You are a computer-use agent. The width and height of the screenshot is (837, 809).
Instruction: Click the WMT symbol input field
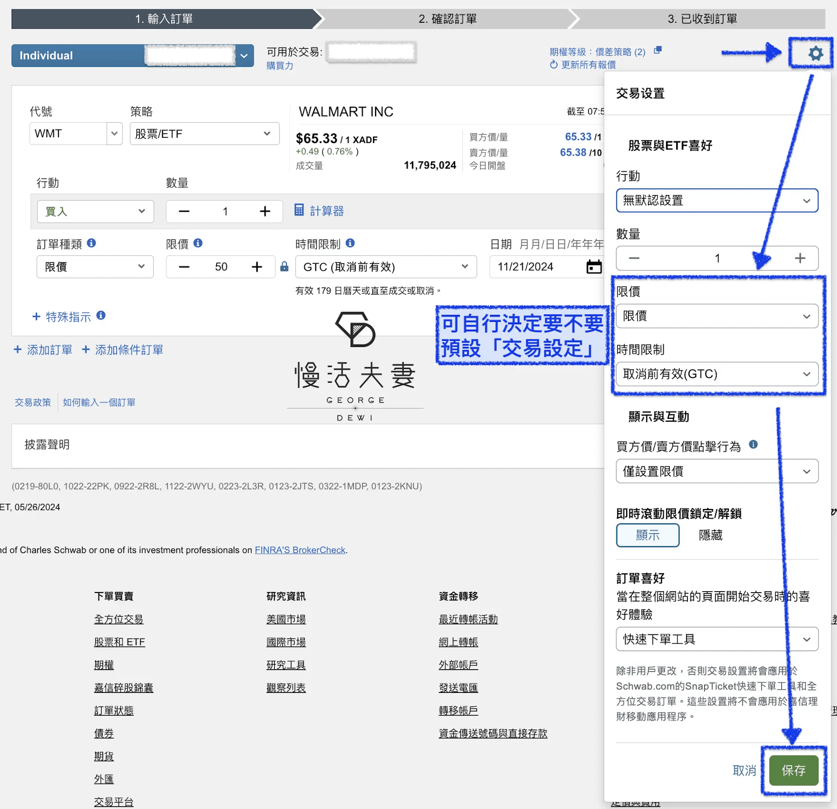point(68,134)
